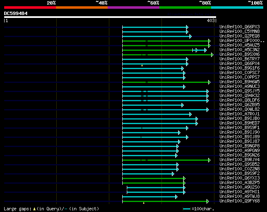
Task: Click the green A5AUZ5 alignment bar
Action: point(166,45)
